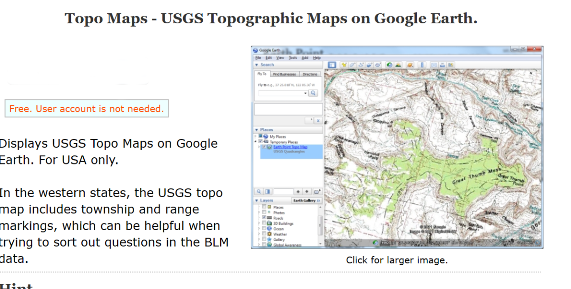
Task: Expand the Weather layer node
Action: [259, 234]
